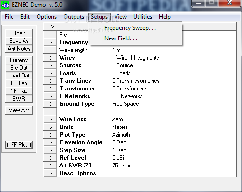The width and height of the screenshot is (242, 192).
Task: Open Ant Notes
Action: (19, 49)
